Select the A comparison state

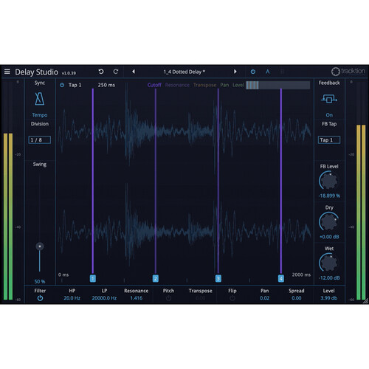[267, 72]
